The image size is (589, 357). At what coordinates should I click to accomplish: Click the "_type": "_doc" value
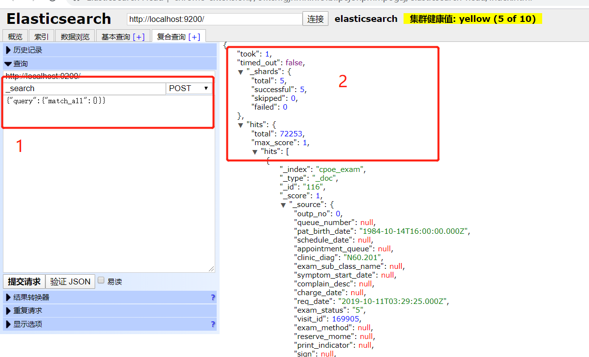(324, 178)
